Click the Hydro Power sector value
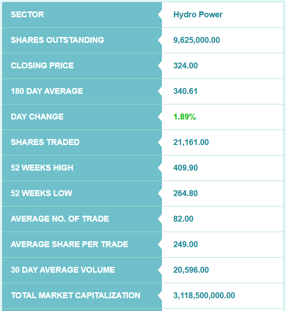286x311 pixels. pyautogui.click(x=198, y=15)
